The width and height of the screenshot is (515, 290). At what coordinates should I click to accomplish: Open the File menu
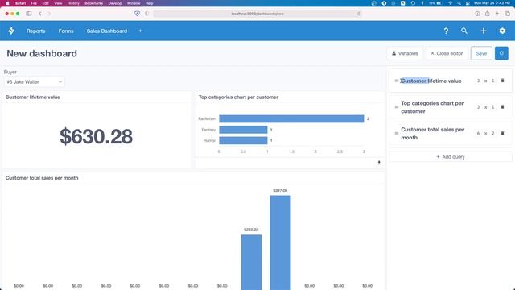[34, 3]
